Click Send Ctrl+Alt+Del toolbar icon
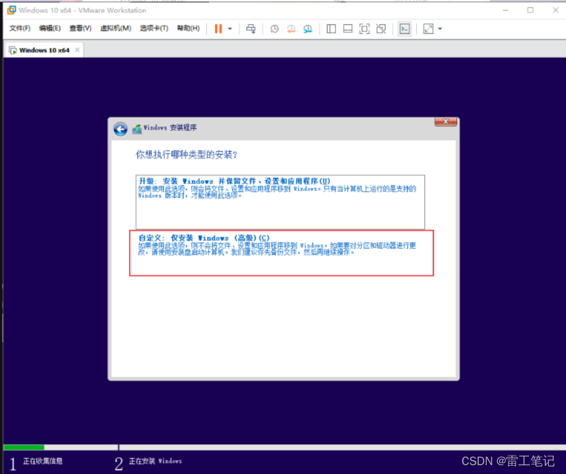 252,29
